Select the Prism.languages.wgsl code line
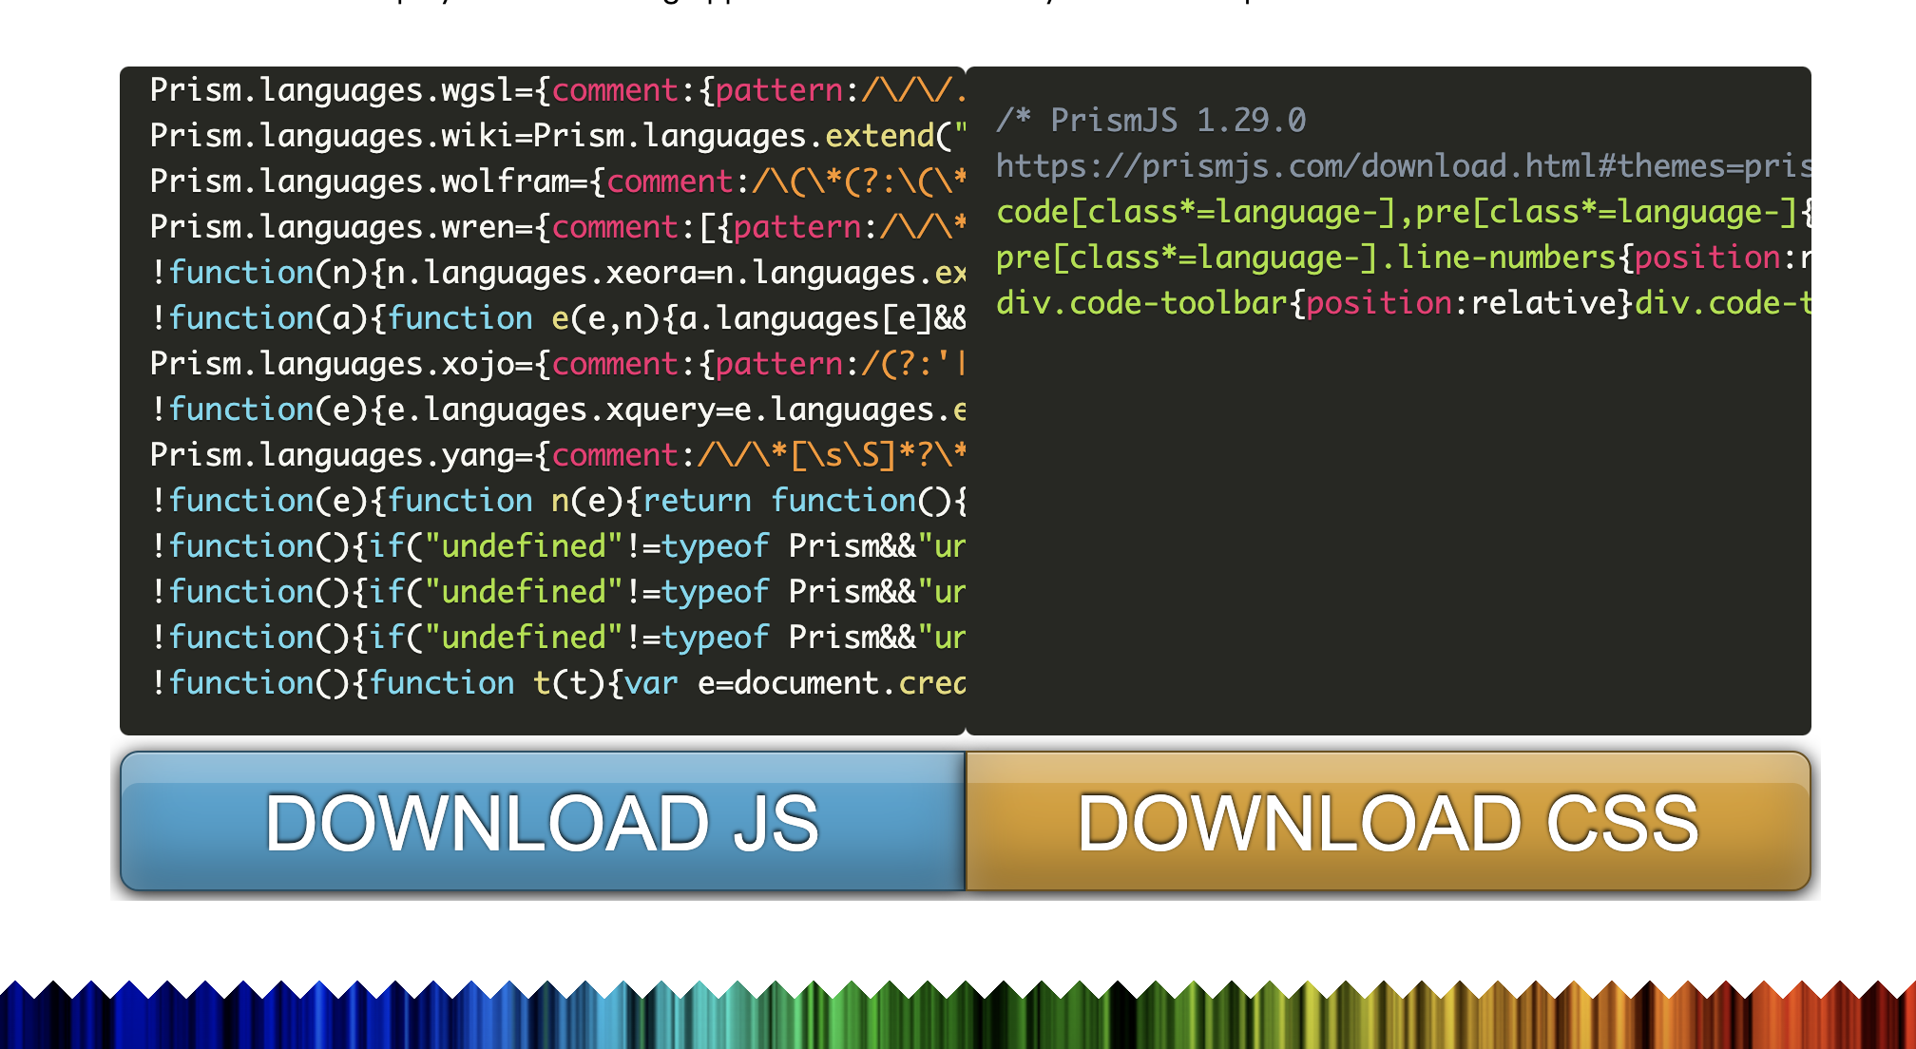 click(558, 90)
